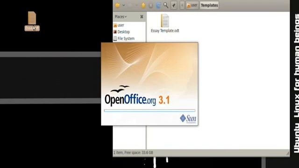Select the Essay Template.odt file
This screenshot has width=299, height=168.
click(165, 23)
